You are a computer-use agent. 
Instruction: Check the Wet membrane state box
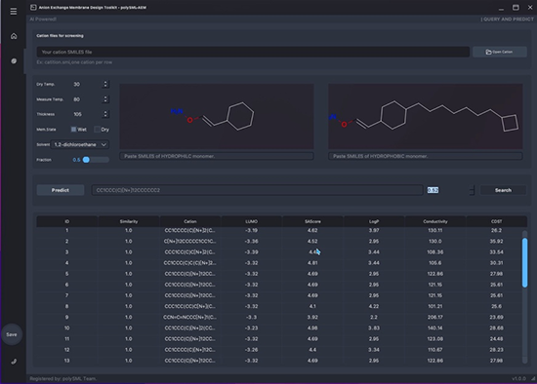73,130
